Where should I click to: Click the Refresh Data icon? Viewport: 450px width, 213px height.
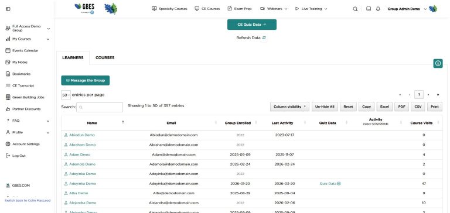tap(264, 38)
